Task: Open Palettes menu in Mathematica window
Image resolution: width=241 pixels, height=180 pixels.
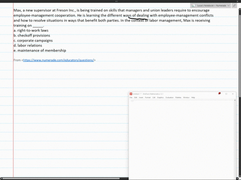Action: tap(178, 97)
